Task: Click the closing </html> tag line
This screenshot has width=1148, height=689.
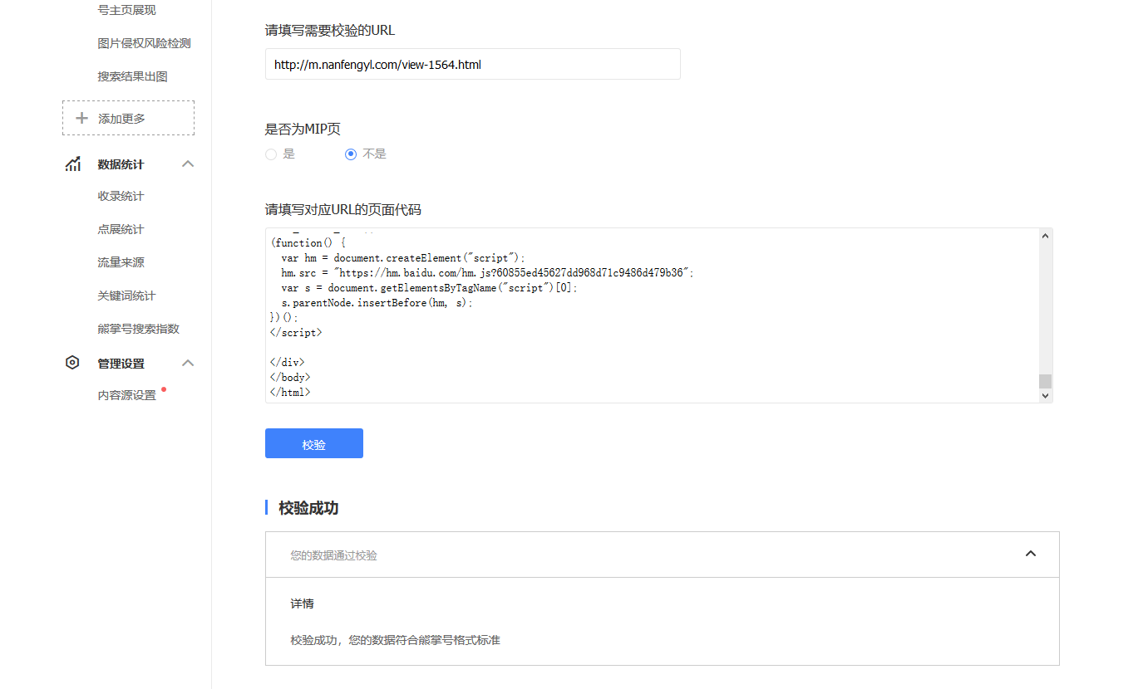Action: point(290,392)
